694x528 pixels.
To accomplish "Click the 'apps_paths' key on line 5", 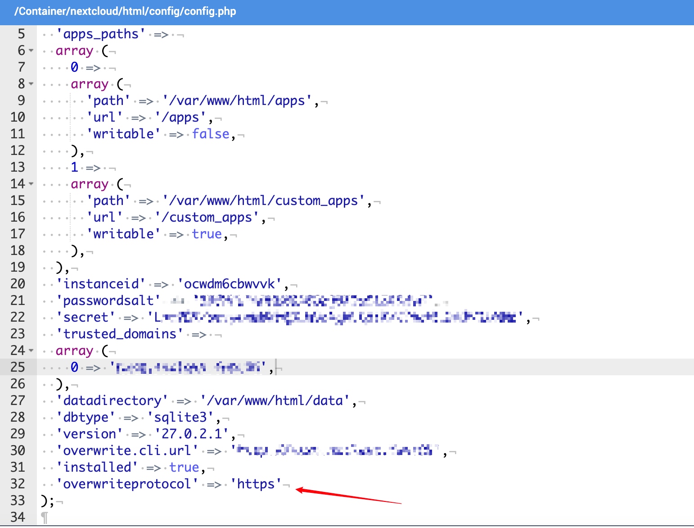I will pyautogui.click(x=101, y=34).
